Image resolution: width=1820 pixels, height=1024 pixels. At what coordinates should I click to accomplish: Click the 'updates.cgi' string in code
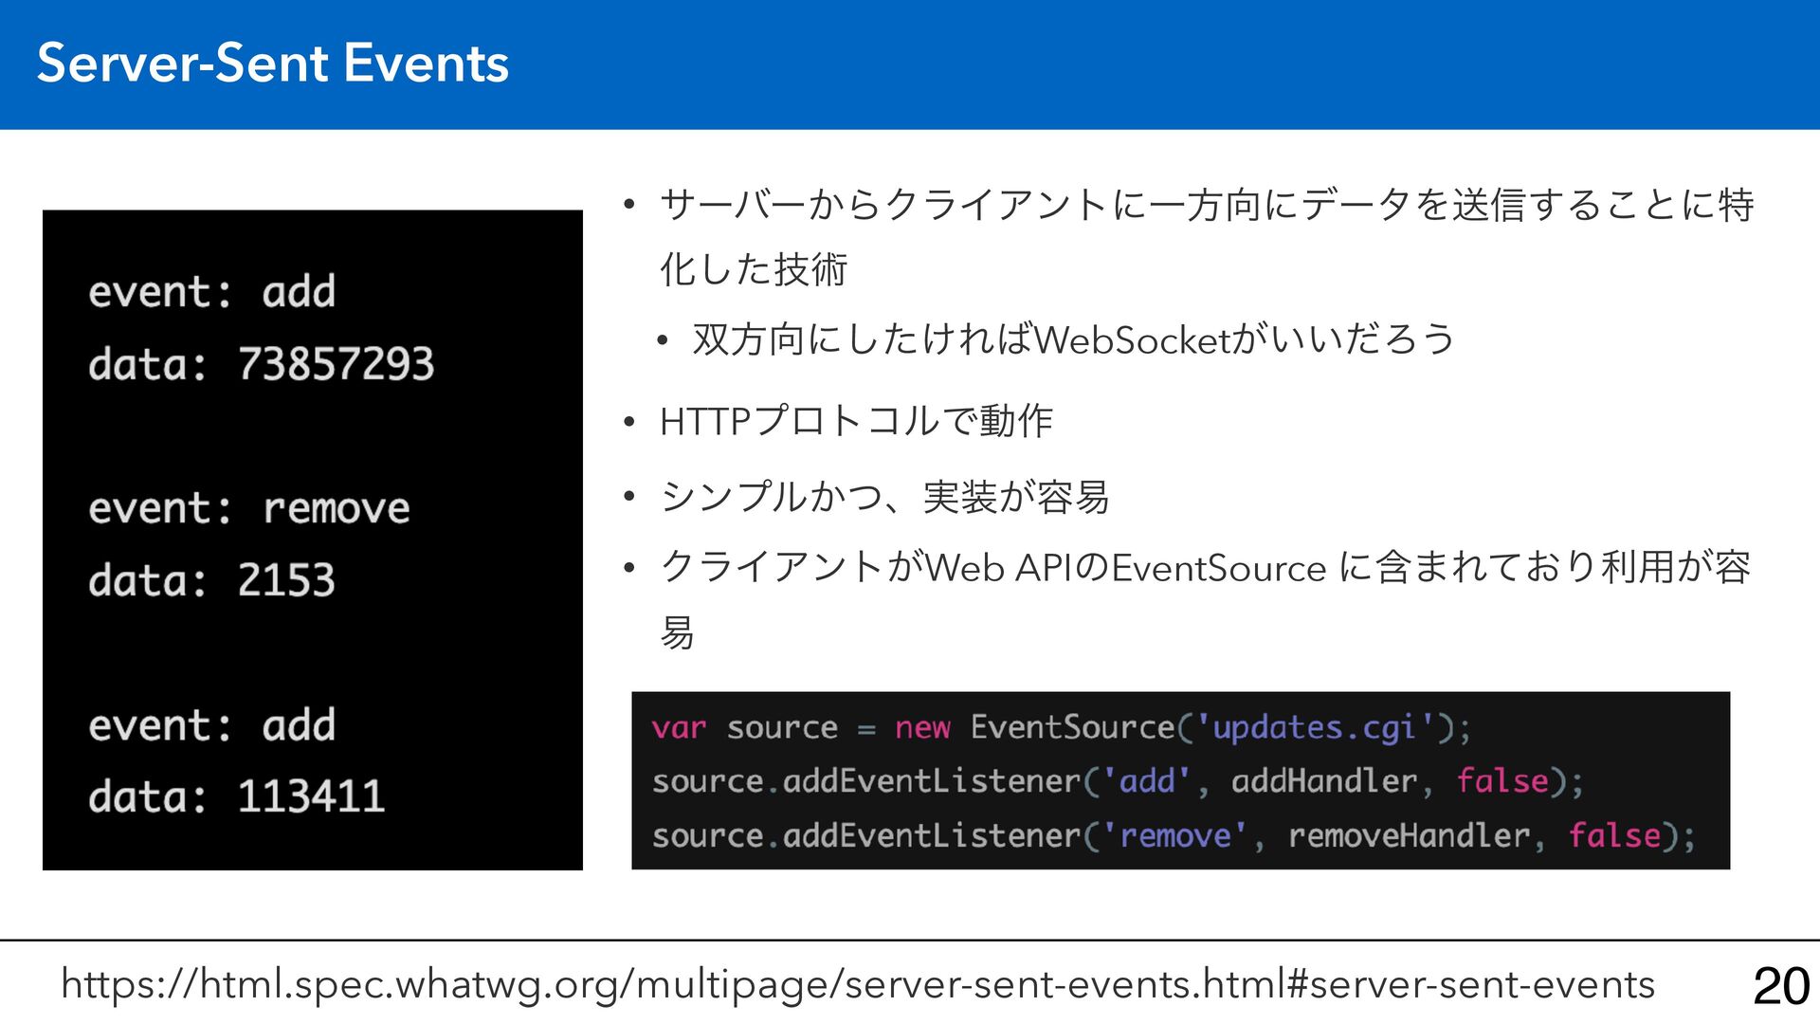click(x=1313, y=728)
